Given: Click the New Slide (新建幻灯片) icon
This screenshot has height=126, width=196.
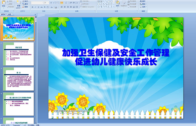Looking at the screenshot, I should 19,3.
